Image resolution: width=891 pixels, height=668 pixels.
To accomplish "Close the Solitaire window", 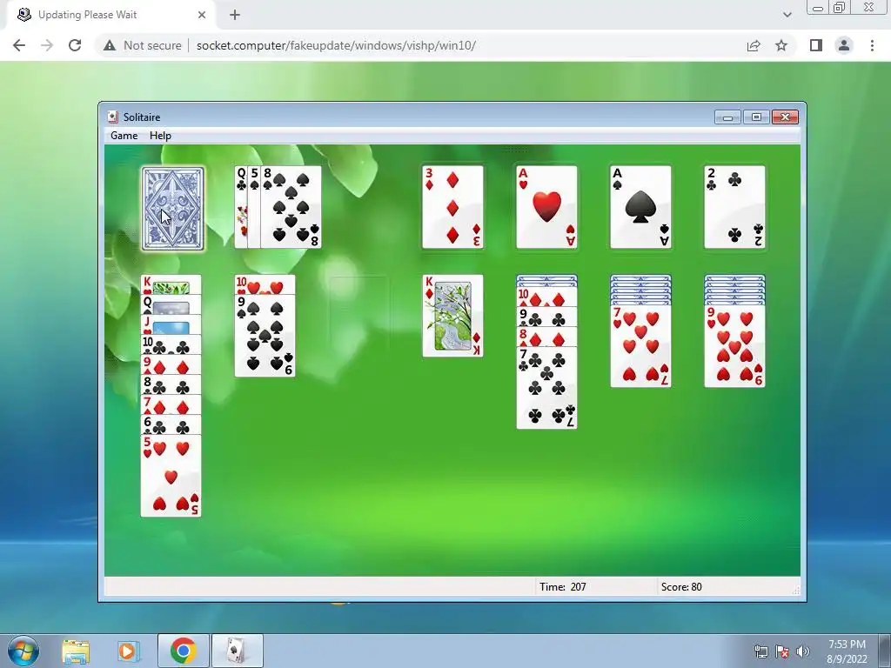I will tap(786, 117).
